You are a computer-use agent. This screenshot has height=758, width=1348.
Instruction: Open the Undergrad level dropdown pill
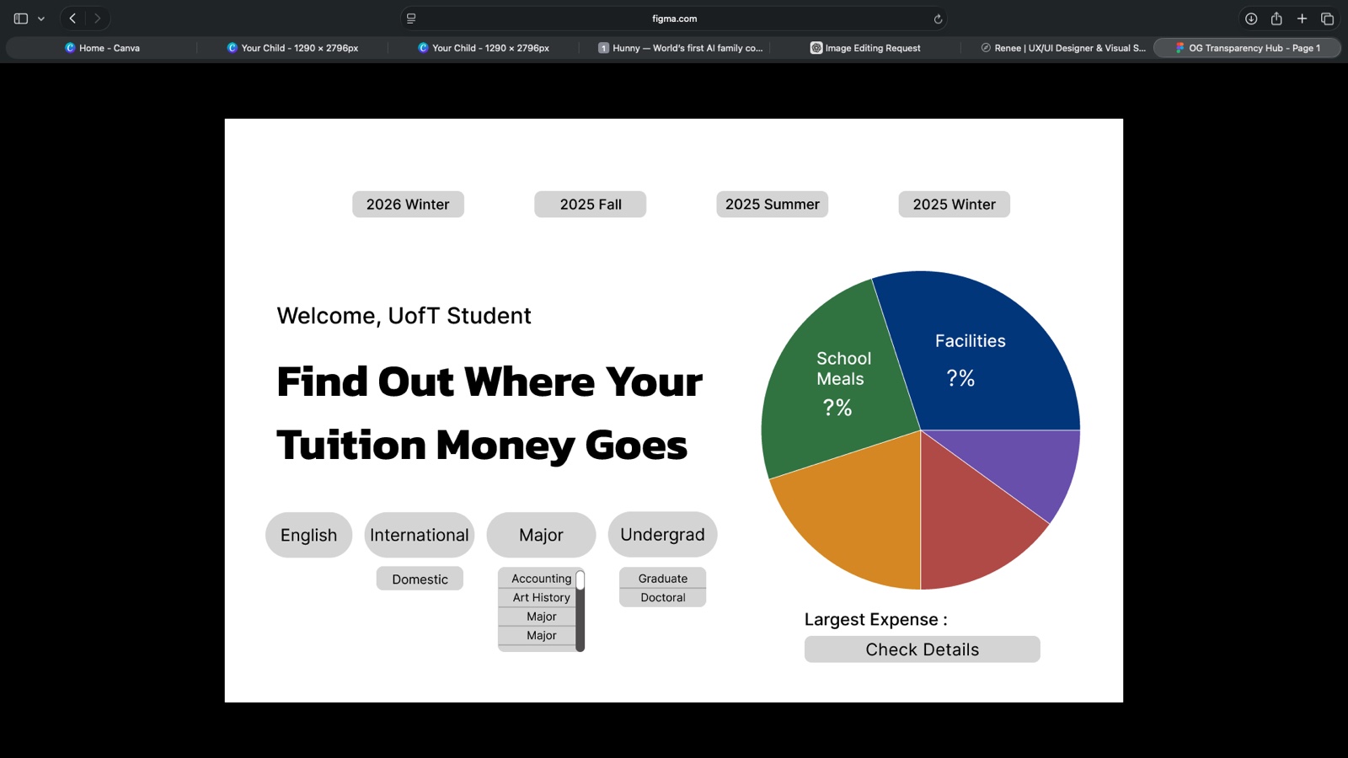pyautogui.click(x=662, y=534)
